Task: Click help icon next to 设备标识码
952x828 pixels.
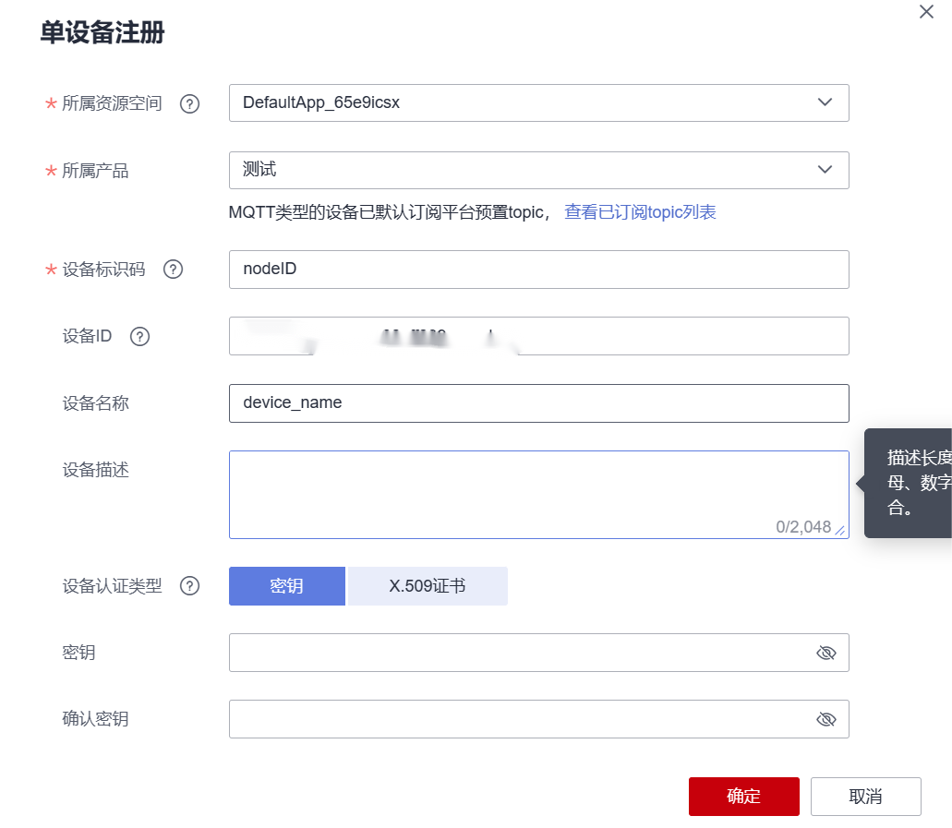Action: 173,270
